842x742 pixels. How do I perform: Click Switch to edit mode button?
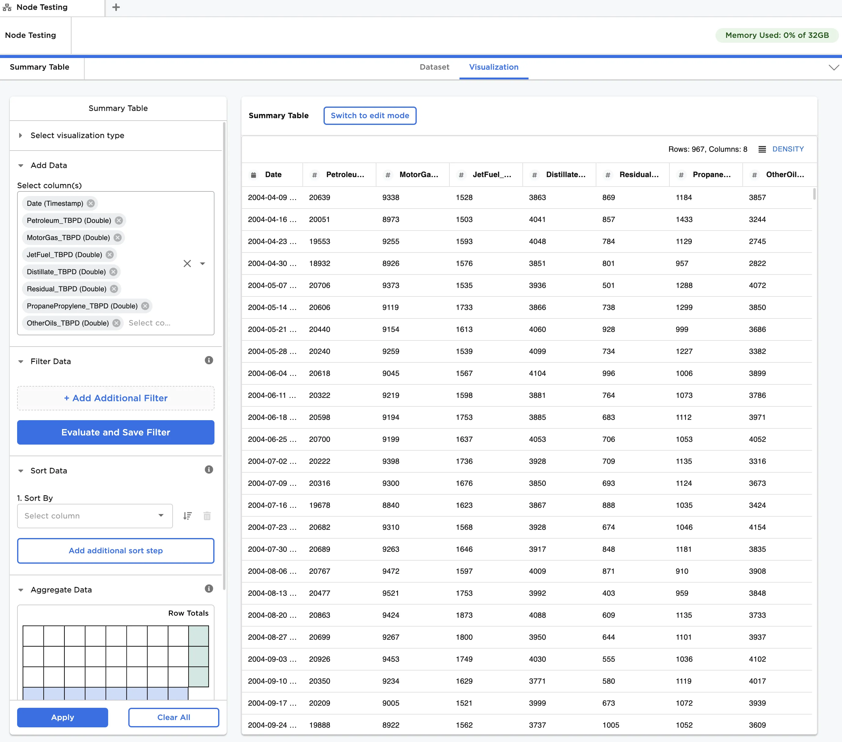pos(369,116)
